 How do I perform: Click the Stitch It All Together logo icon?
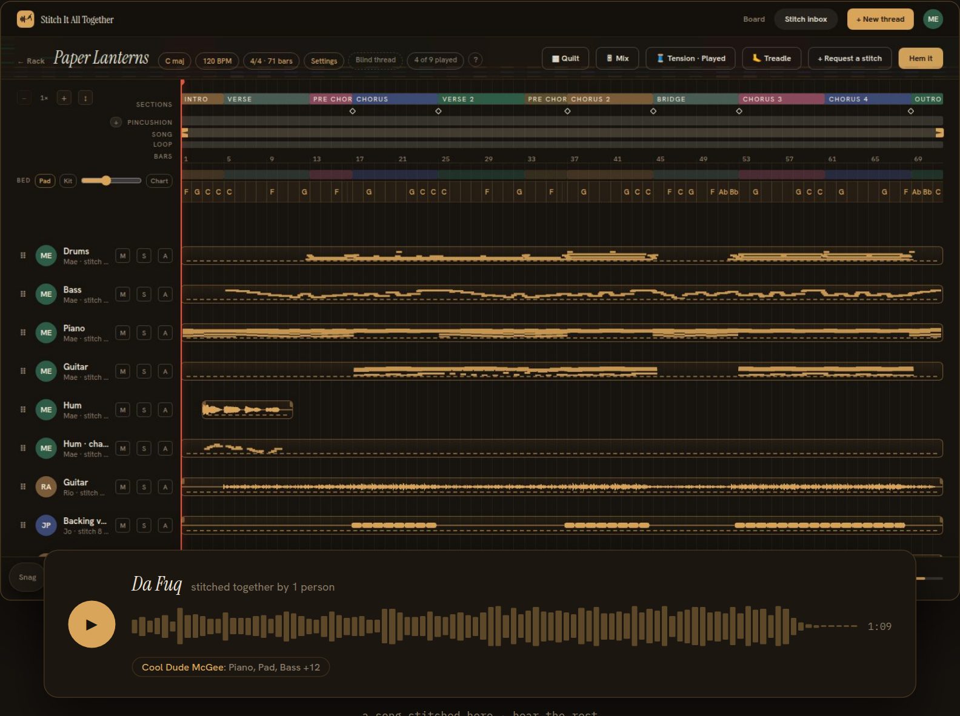click(25, 19)
